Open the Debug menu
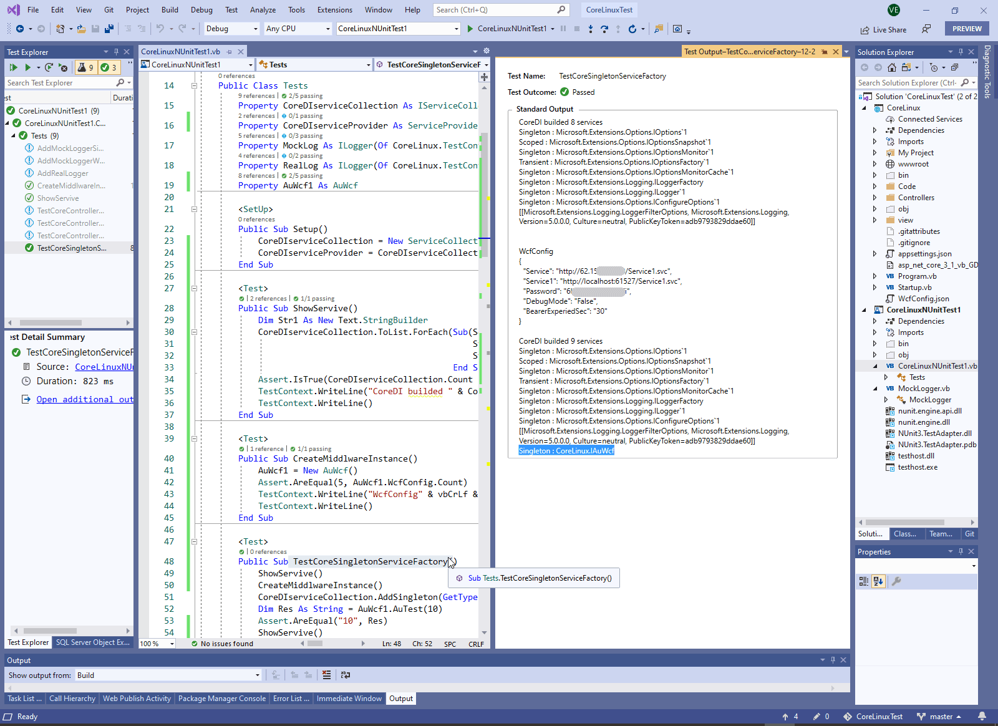 [x=201, y=10]
